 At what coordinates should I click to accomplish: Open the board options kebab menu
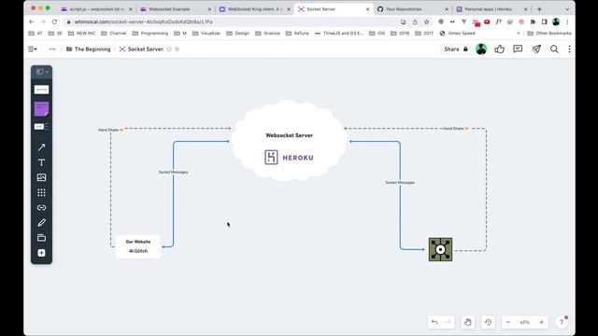(569, 49)
